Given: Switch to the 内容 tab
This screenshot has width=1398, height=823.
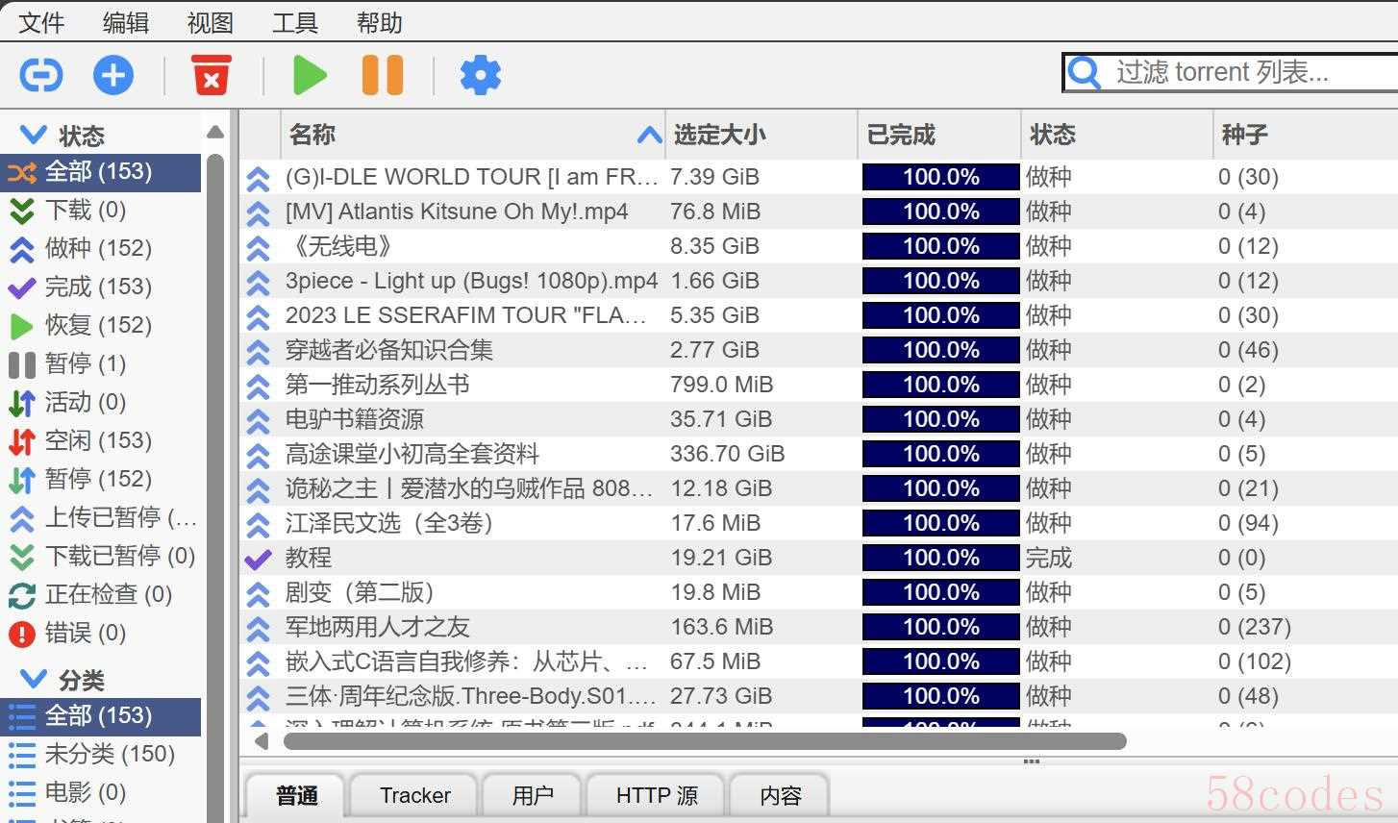Looking at the screenshot, I should point(780,796).
